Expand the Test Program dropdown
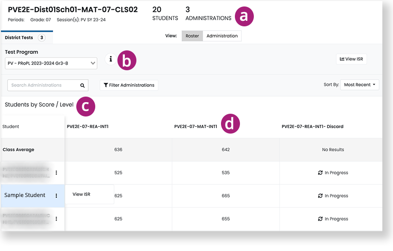393x251 pixels. tap(51, 63)
